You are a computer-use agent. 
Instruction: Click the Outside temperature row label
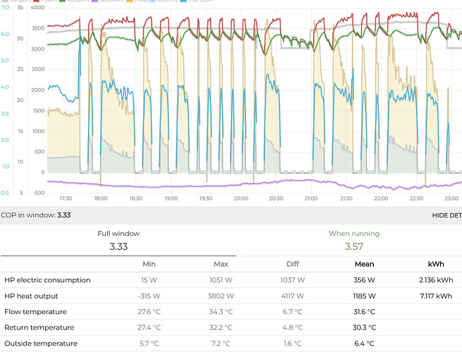(x=40, y=344)
